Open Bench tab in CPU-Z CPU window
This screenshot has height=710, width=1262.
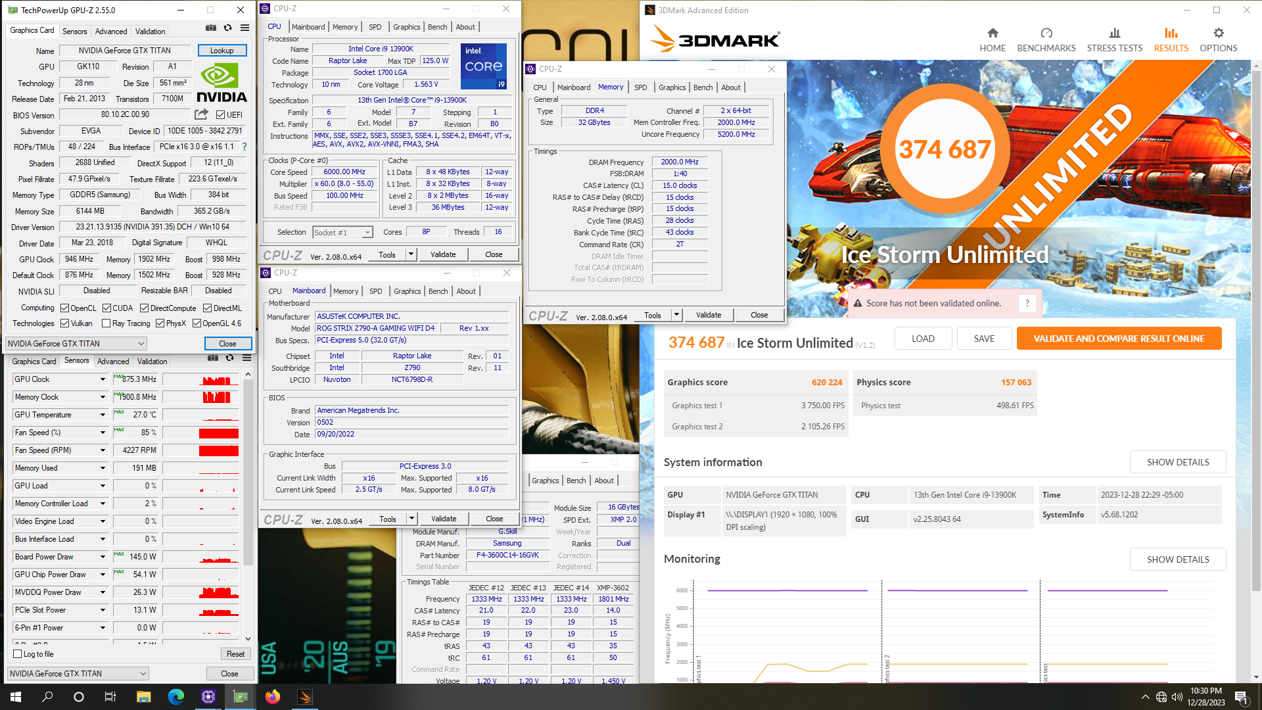(x=437, y=27)
